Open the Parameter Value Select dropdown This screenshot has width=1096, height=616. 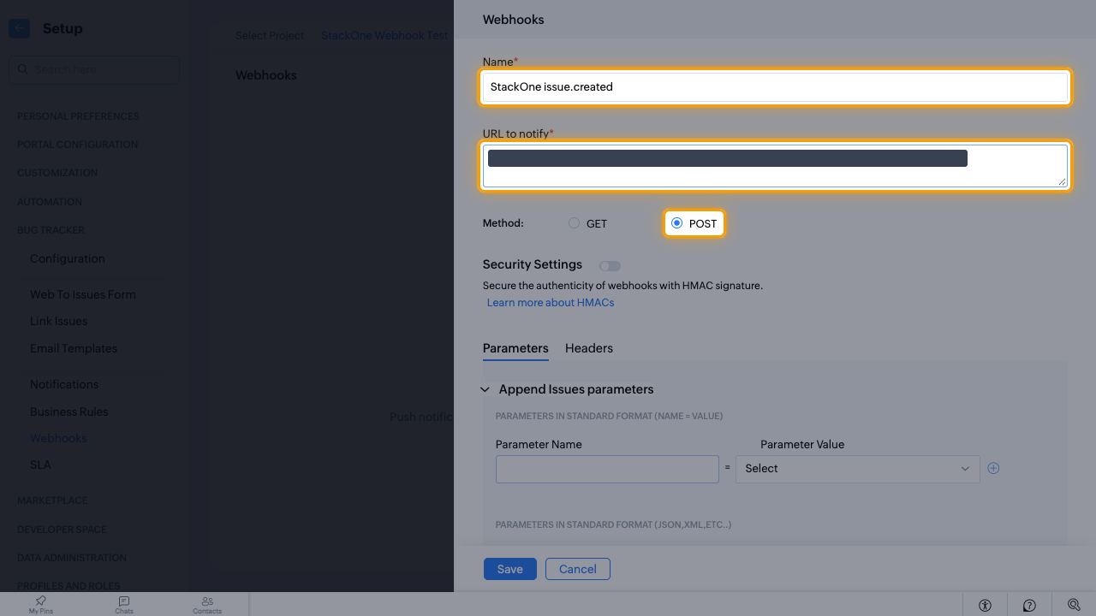(858, 469)
